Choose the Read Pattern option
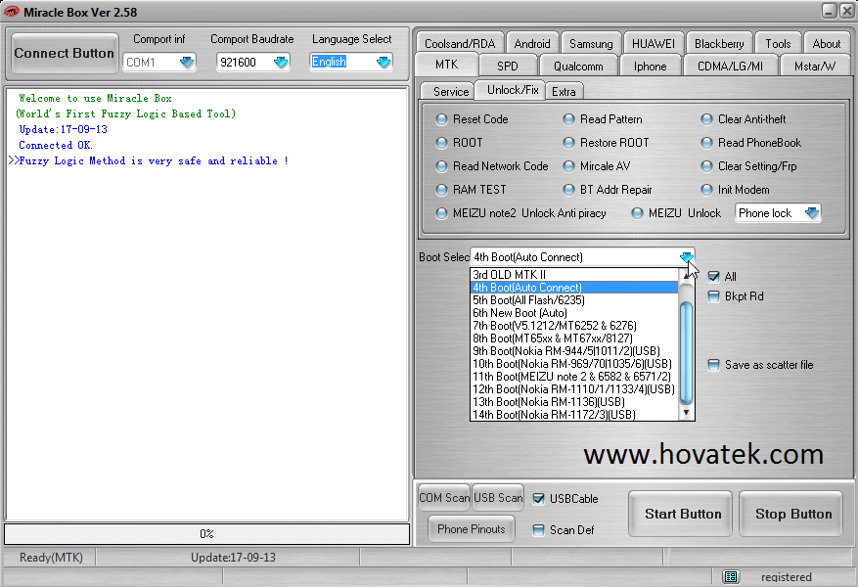858x587 pixels. (569, 119)
